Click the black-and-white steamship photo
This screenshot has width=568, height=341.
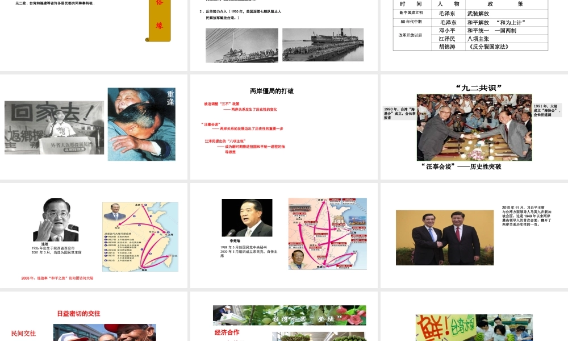point(323,45)
